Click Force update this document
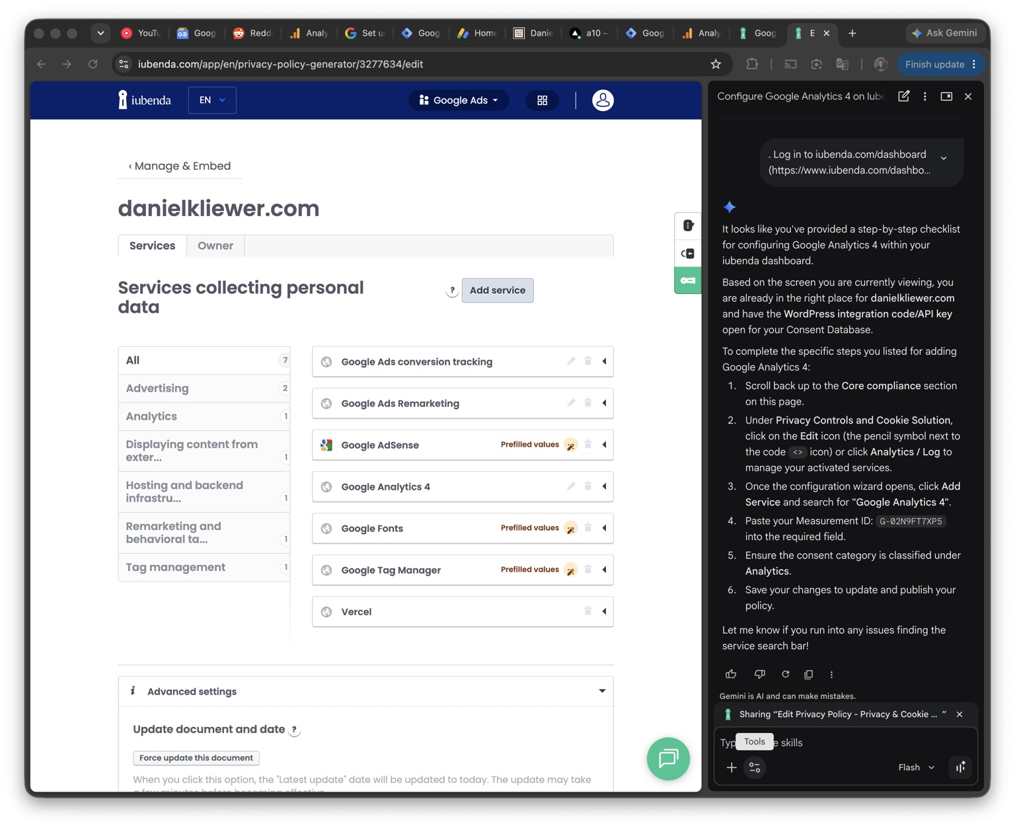This screenshot has height=828, width=1015. pyautogui.click(x=196, y=758)
